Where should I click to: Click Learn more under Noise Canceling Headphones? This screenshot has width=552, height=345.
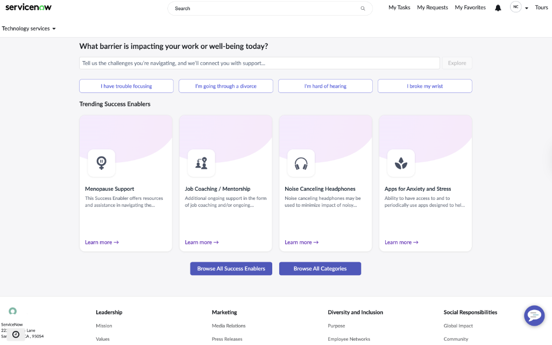[x=301, y=242]
